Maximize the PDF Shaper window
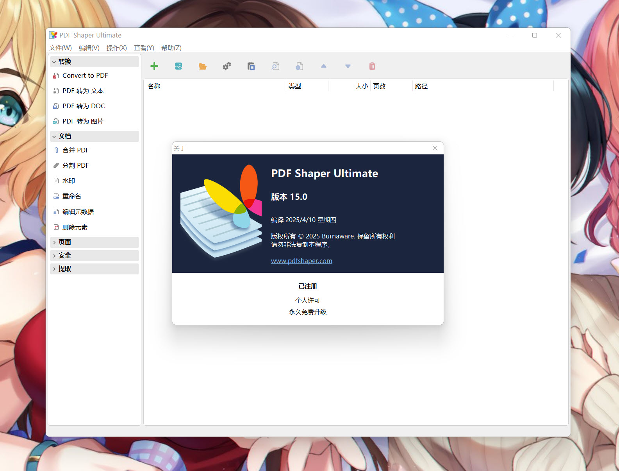619x471 pixels. coord(535,35)
